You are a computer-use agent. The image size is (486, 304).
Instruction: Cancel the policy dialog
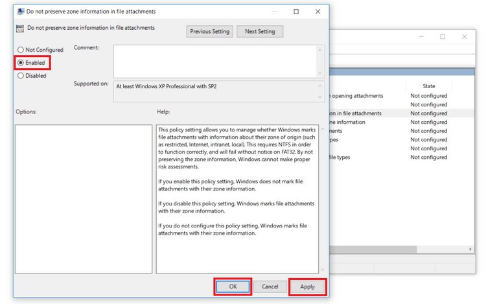[270, 286]
